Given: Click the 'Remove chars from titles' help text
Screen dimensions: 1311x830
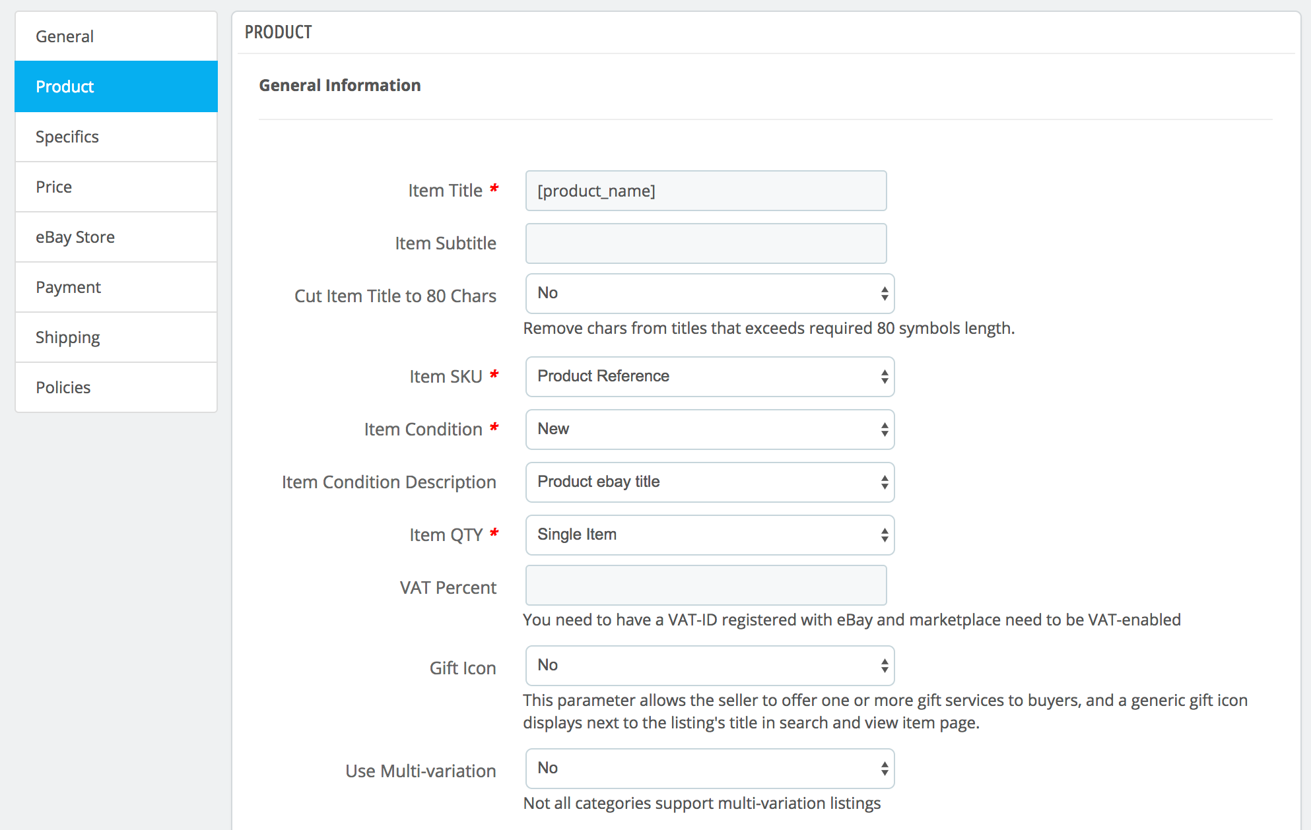Looking at the screenshot, I should click(769, 329).
